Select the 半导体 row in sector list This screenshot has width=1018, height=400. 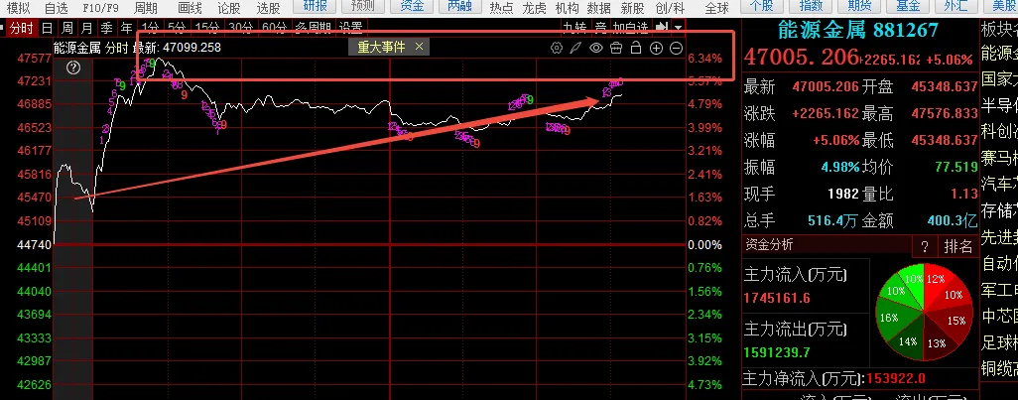(x=998, y=105)
